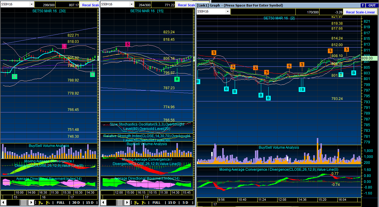Click Buy/Sell Volume Analysis title in Link1 graph
Viewport: 379px width, 207px height.
click(279, 148)
